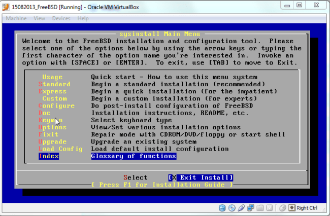Click the network adapter status icon
330x216 pixels.
[251, 208]
